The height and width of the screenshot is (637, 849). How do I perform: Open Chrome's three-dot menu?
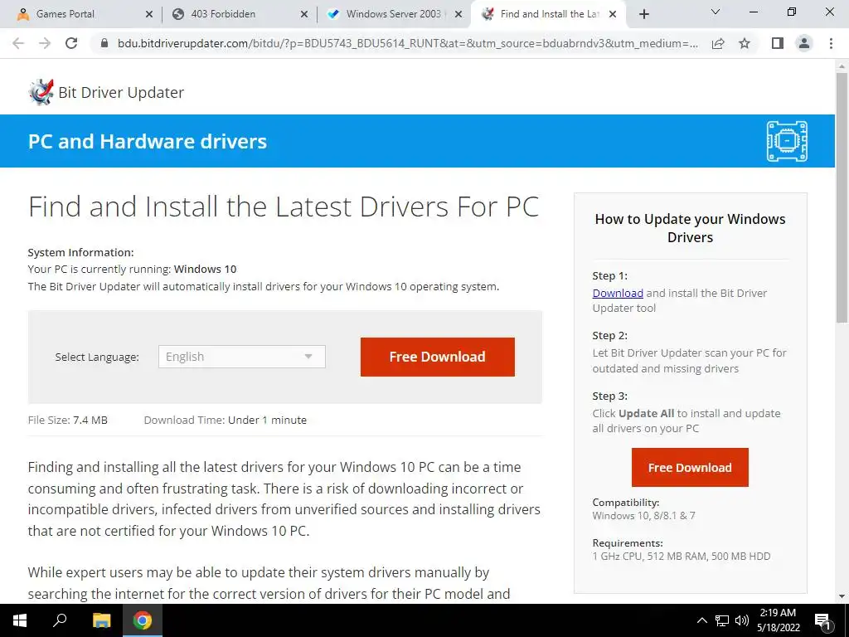pyautogui.click(x=831, y=43)
